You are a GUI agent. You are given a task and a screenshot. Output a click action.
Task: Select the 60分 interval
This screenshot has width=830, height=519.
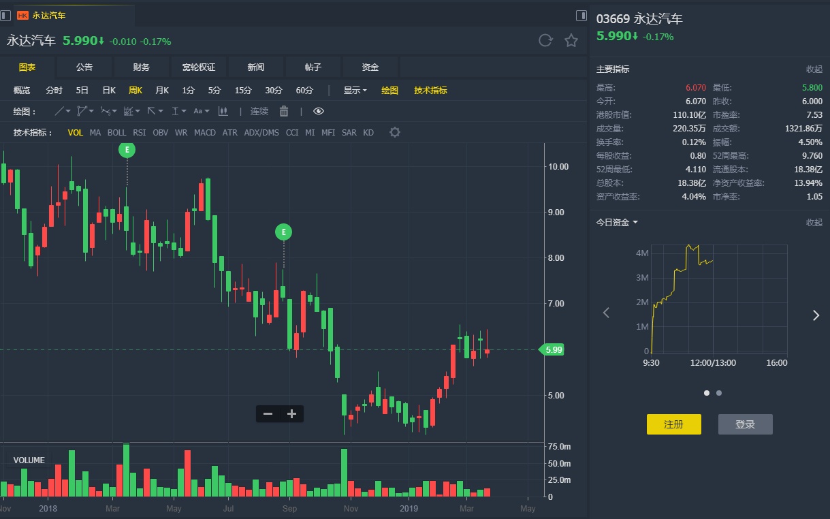click(304, 90)
